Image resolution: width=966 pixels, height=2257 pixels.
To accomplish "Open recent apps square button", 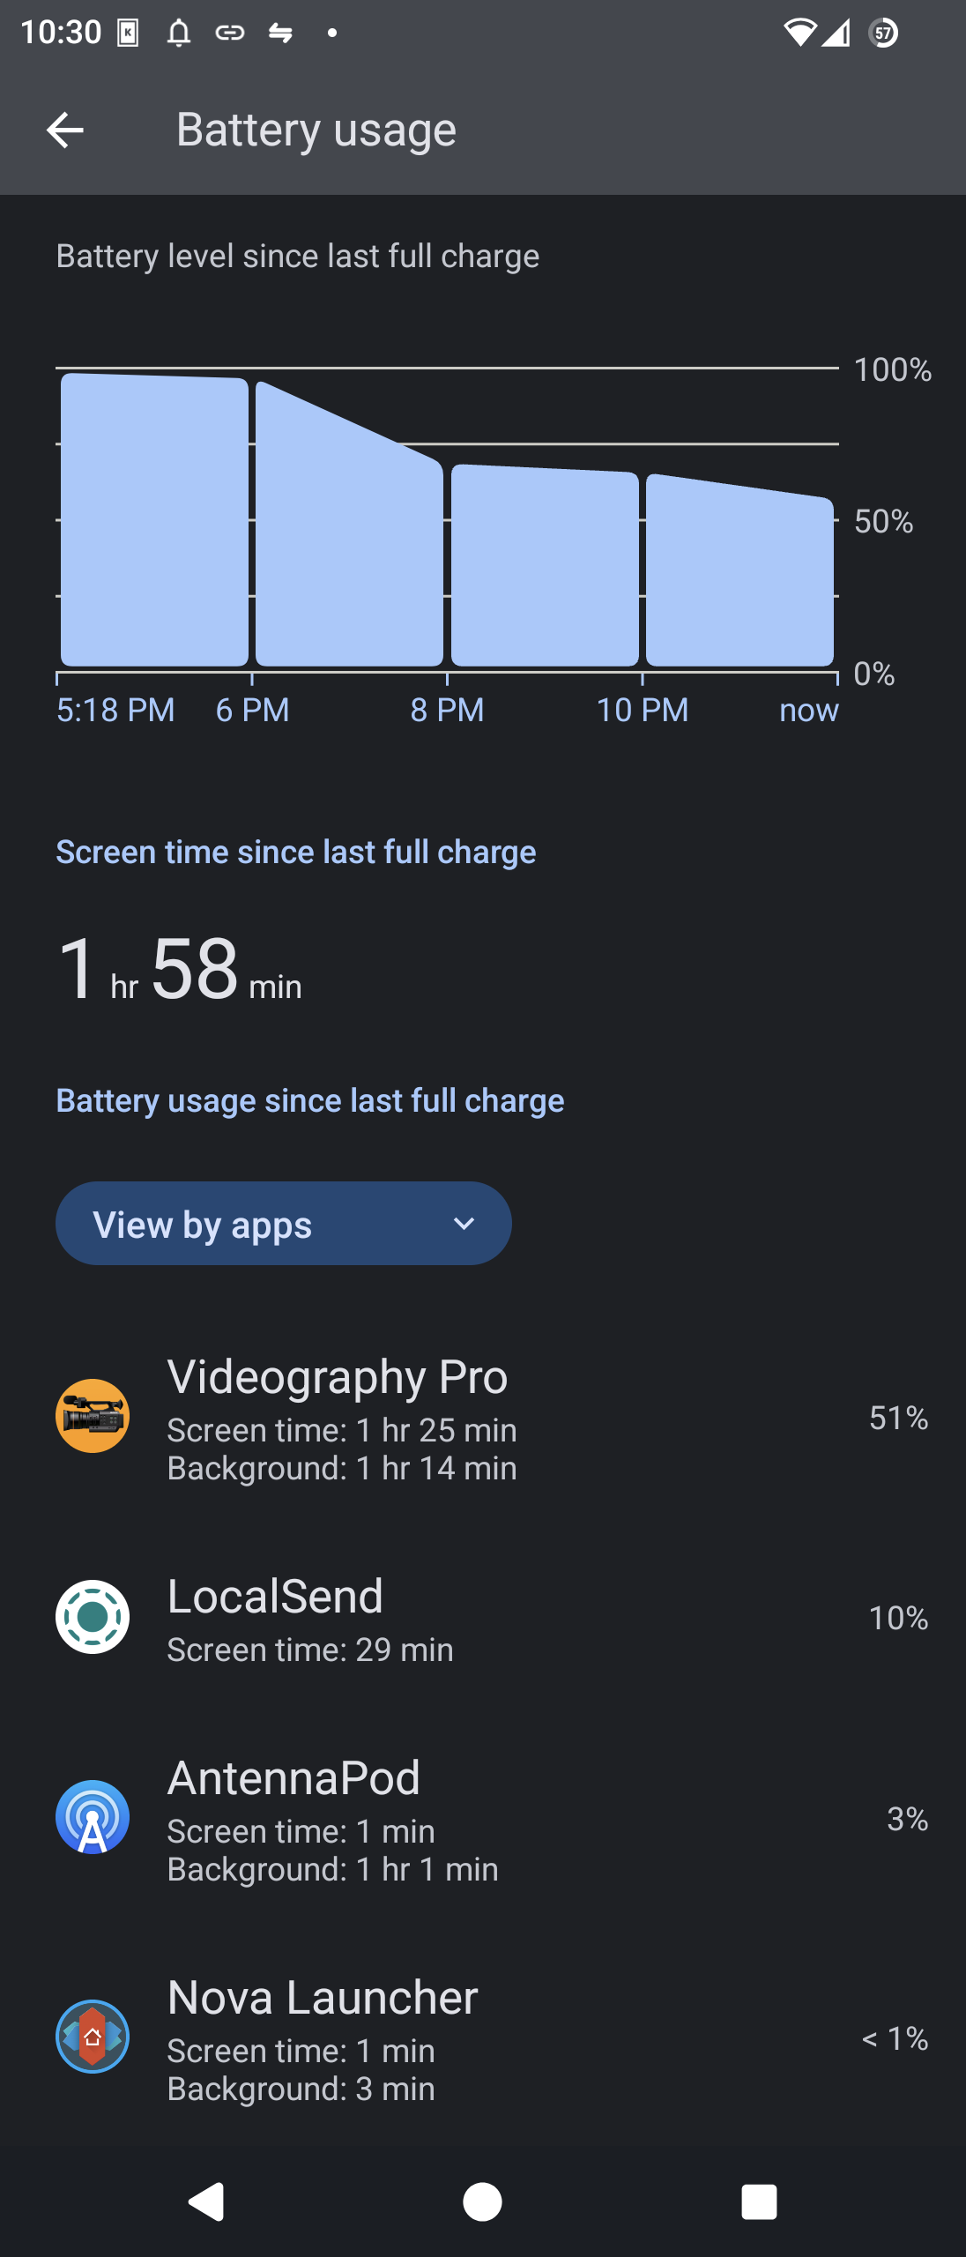I will coord(759,2201).
